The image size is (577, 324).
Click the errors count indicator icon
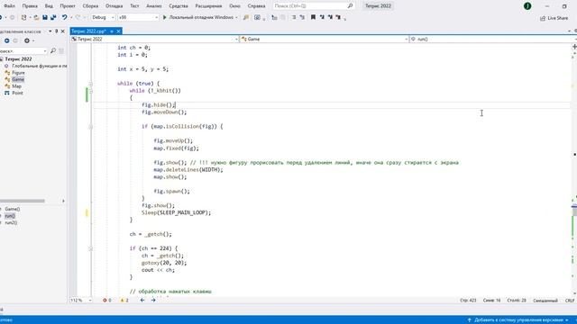[x=105, y=300]
